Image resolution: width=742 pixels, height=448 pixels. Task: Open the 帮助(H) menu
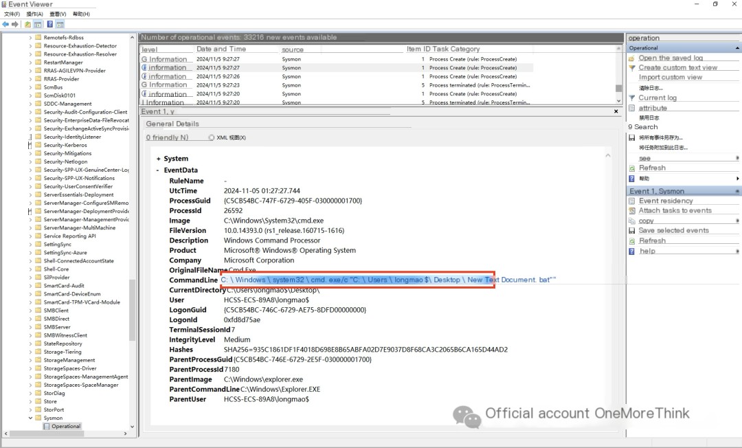pyautogui.click(x=81, y=14)
